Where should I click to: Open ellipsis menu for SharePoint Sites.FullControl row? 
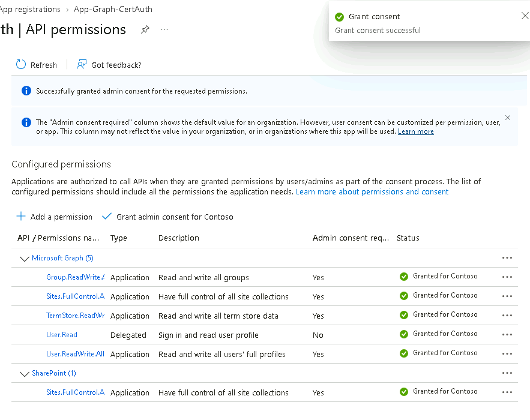tap(507, 392)
